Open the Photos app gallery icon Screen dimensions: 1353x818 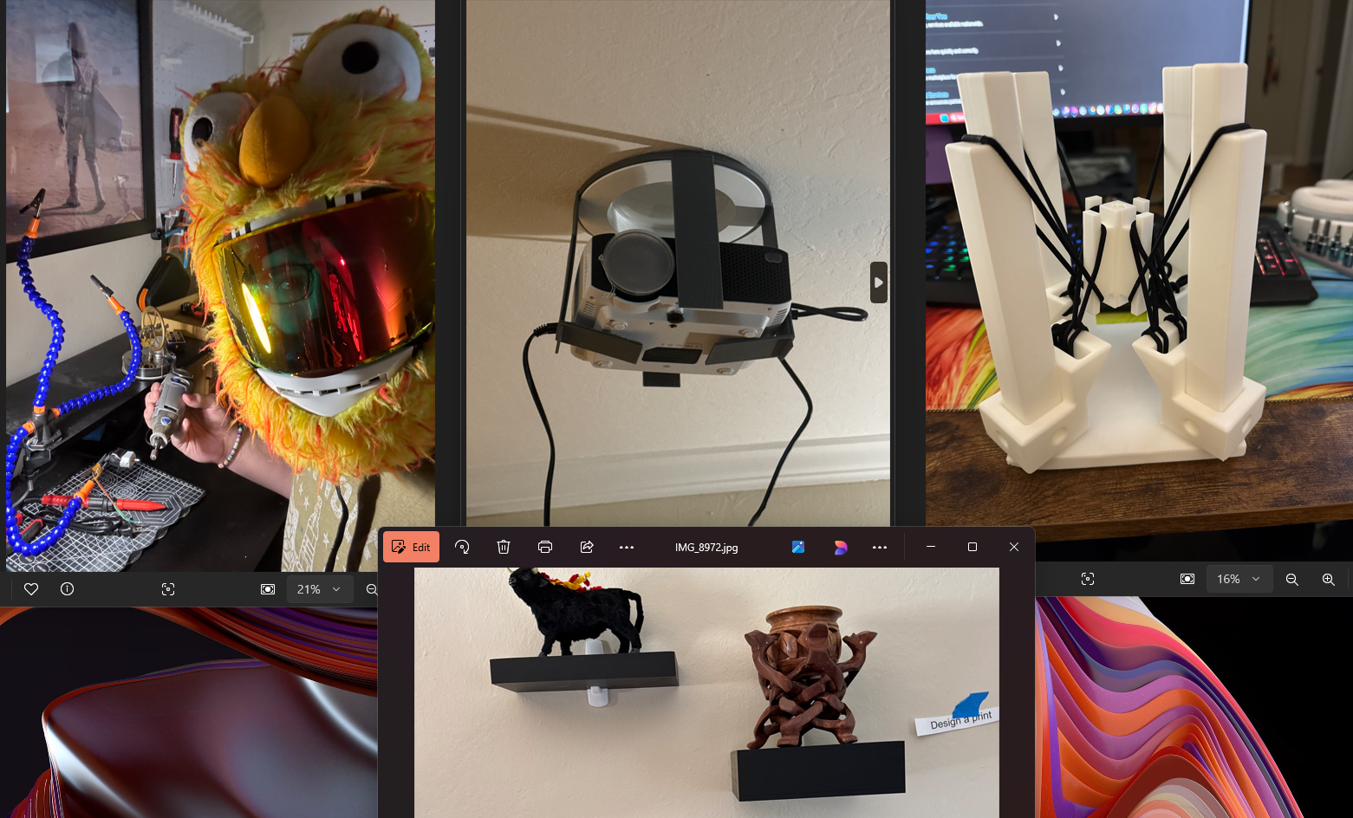[798, 547]
